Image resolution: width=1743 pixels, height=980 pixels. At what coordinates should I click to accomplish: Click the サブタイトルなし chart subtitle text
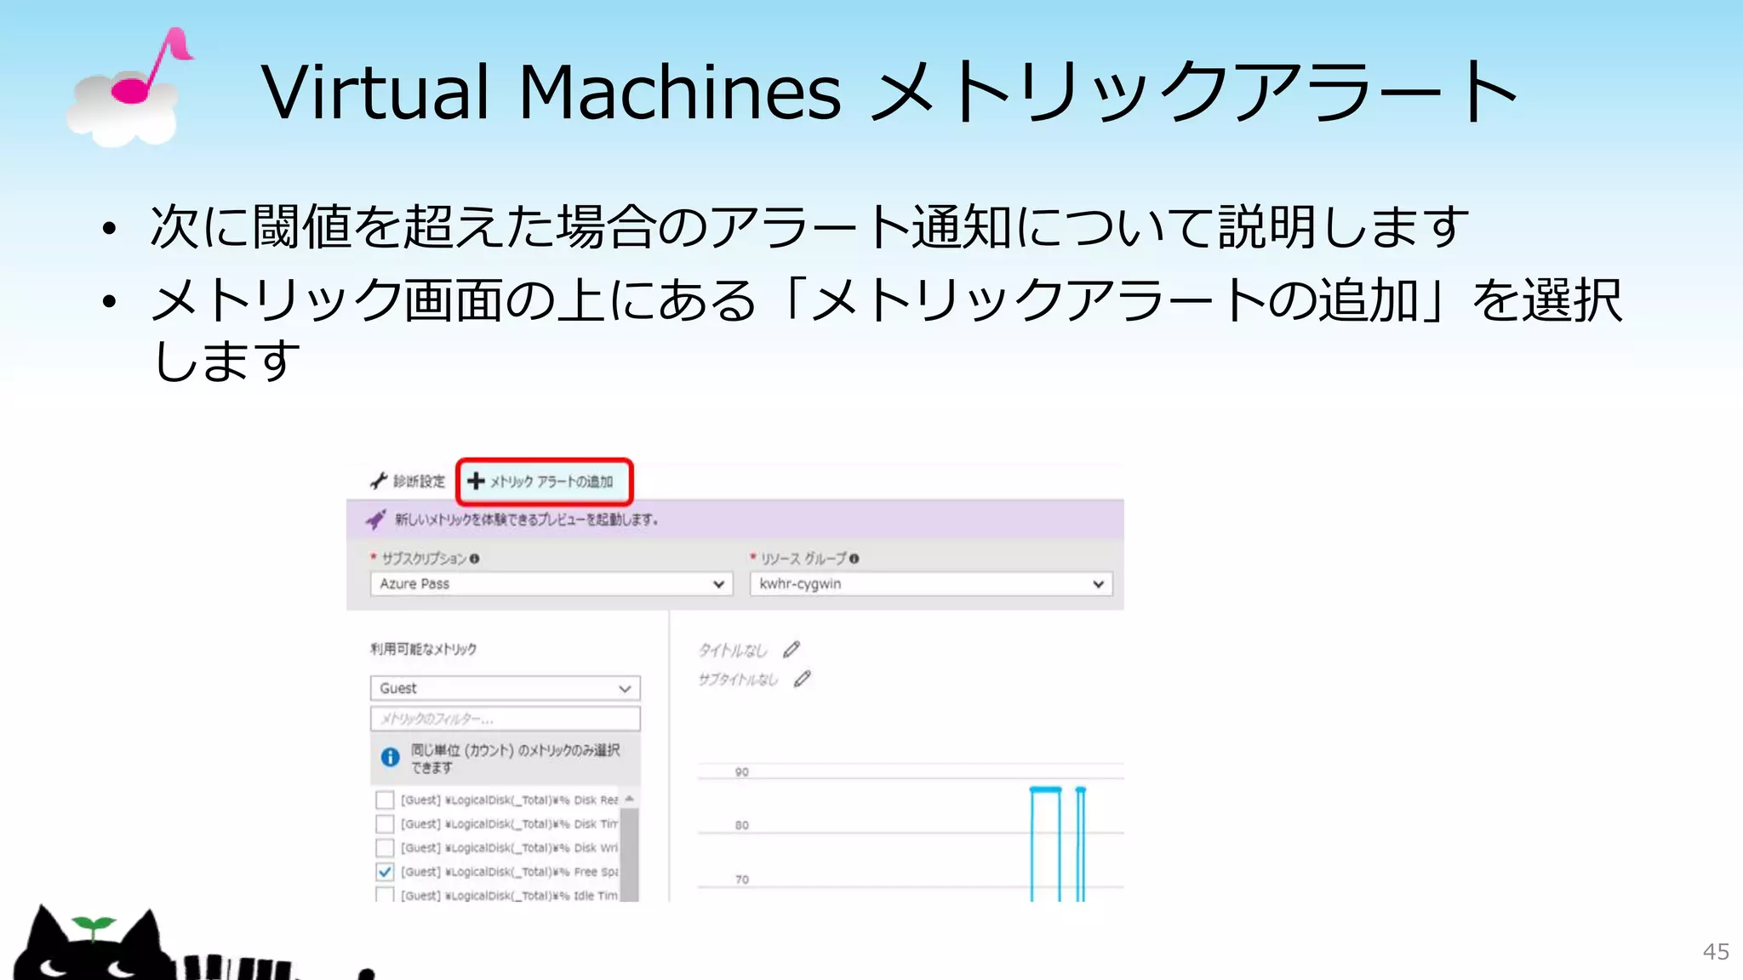click(738, 680)
